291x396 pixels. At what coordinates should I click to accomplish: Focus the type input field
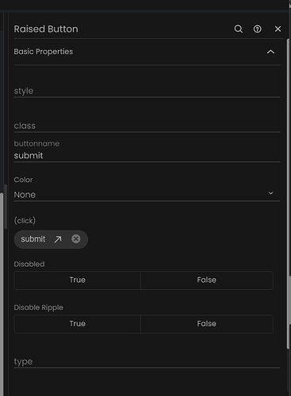[147, 362]
